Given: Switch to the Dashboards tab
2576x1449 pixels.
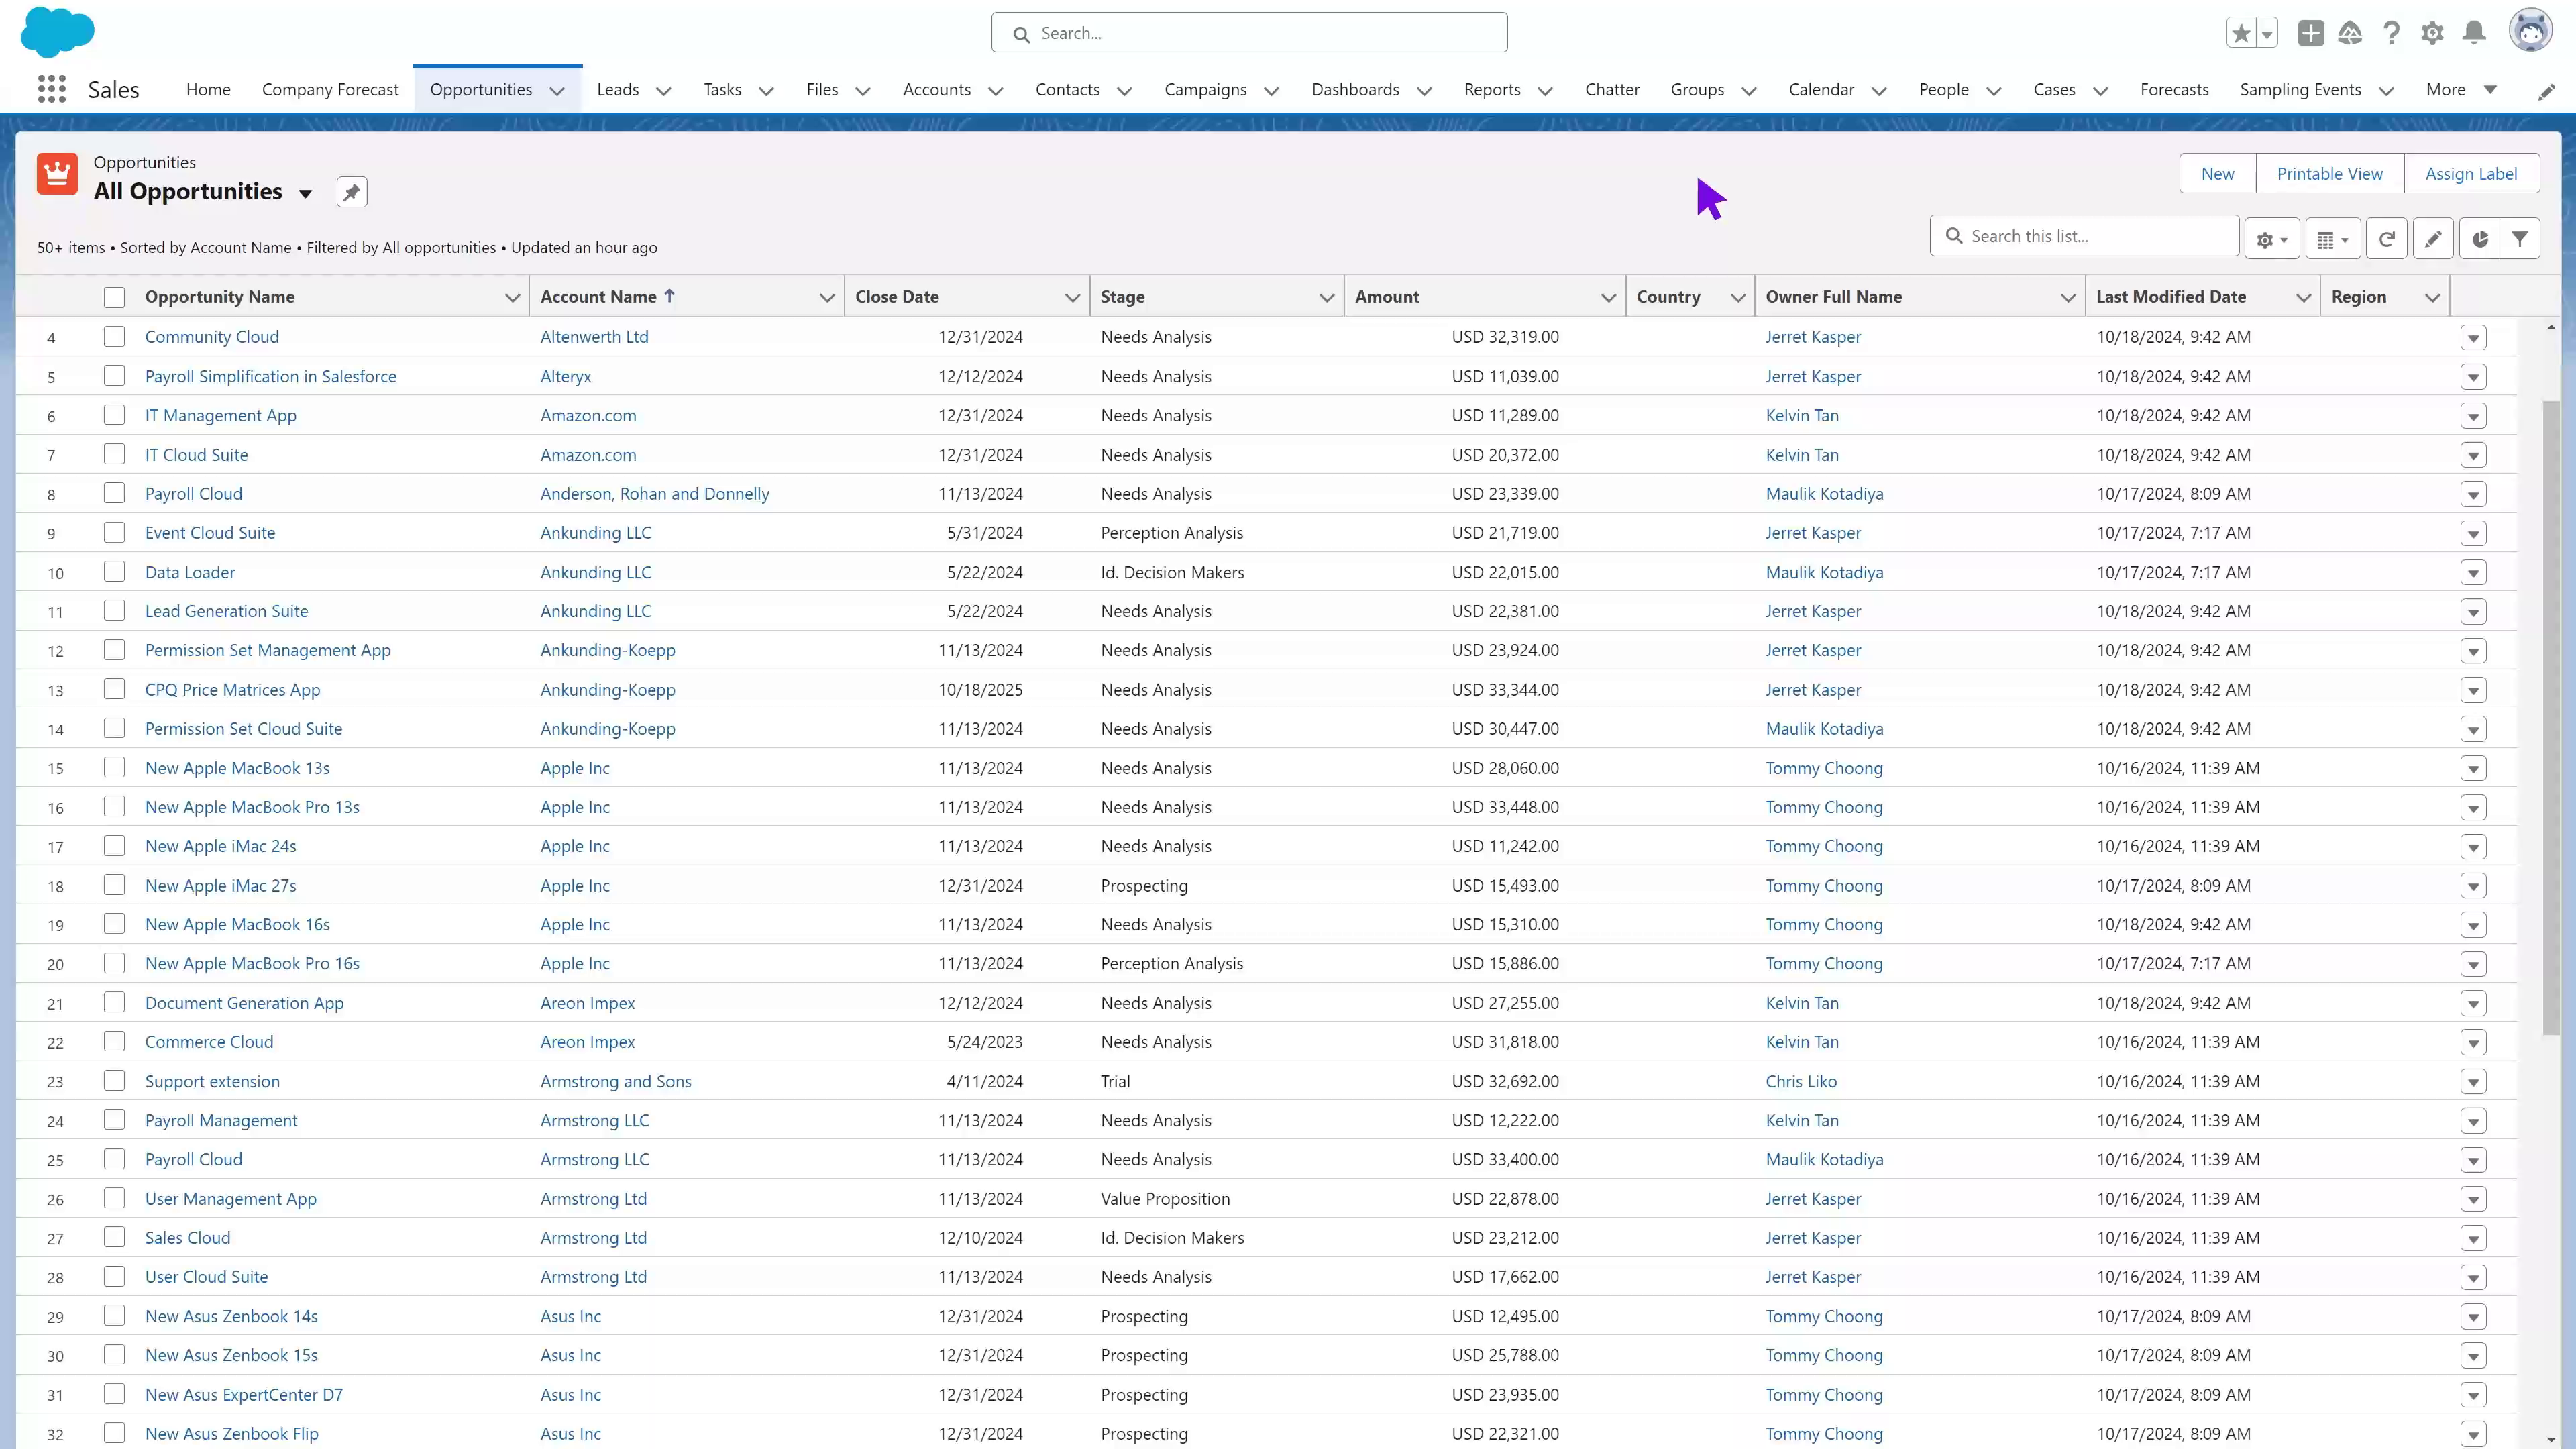Looking at the screenshot, I should pyautogui.click(x=1355, y=89).
